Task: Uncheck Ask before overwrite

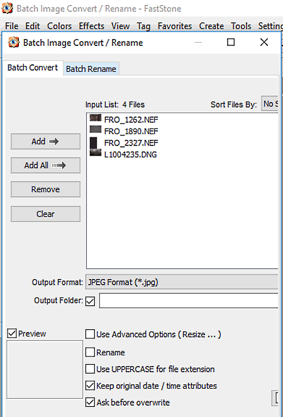Action: point(91,403)
